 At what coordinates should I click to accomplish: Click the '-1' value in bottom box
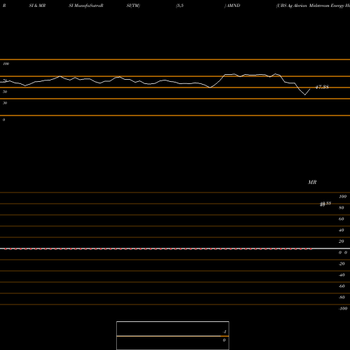tap(225, 332)
